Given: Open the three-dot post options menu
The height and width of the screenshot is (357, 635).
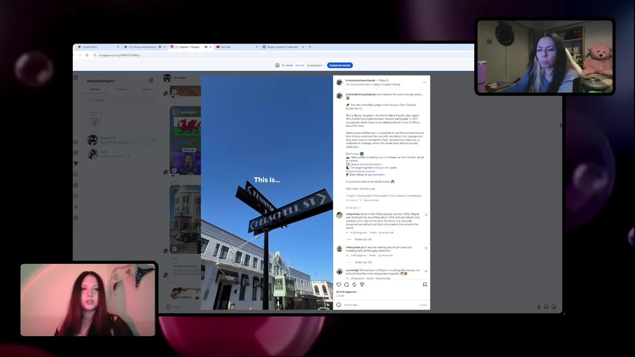Looking at the screenshot, I should [x=425, y=82].
